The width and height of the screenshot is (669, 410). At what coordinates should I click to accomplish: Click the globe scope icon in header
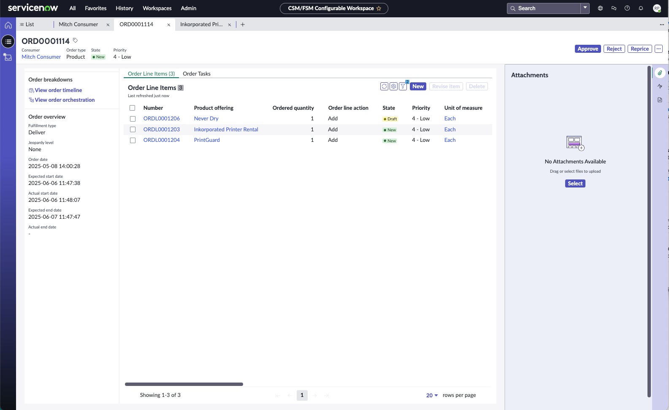click(x=600, y=8)
